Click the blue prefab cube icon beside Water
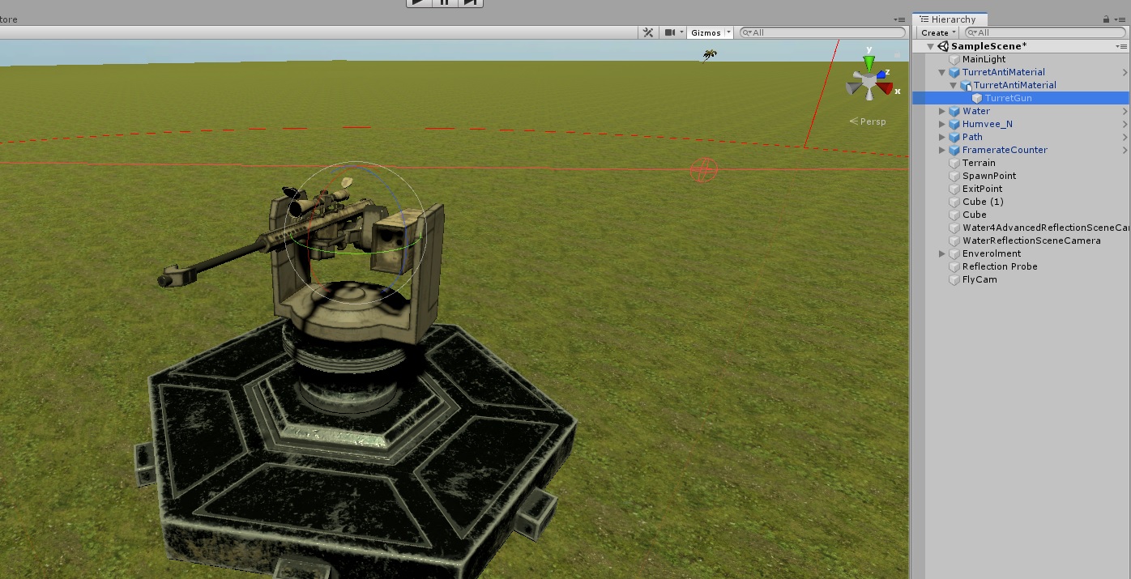This screenshot has width=1131, height=579. pyautogui.click(x=954, y=111)
